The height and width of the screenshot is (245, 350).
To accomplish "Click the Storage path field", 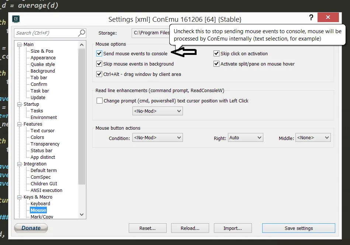I will 151,33.
